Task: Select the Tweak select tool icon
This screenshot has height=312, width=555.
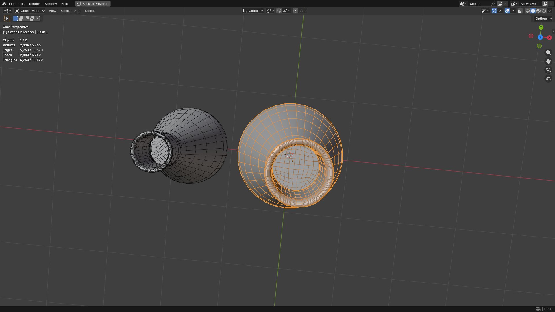Action: tap(7, 18)
